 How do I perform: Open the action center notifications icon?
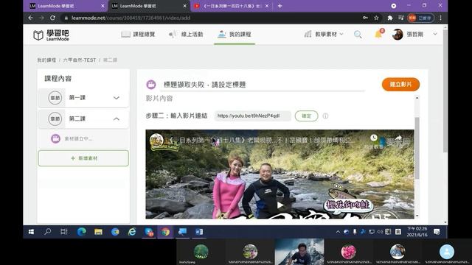pyautogui.click(x=437, y=232)
